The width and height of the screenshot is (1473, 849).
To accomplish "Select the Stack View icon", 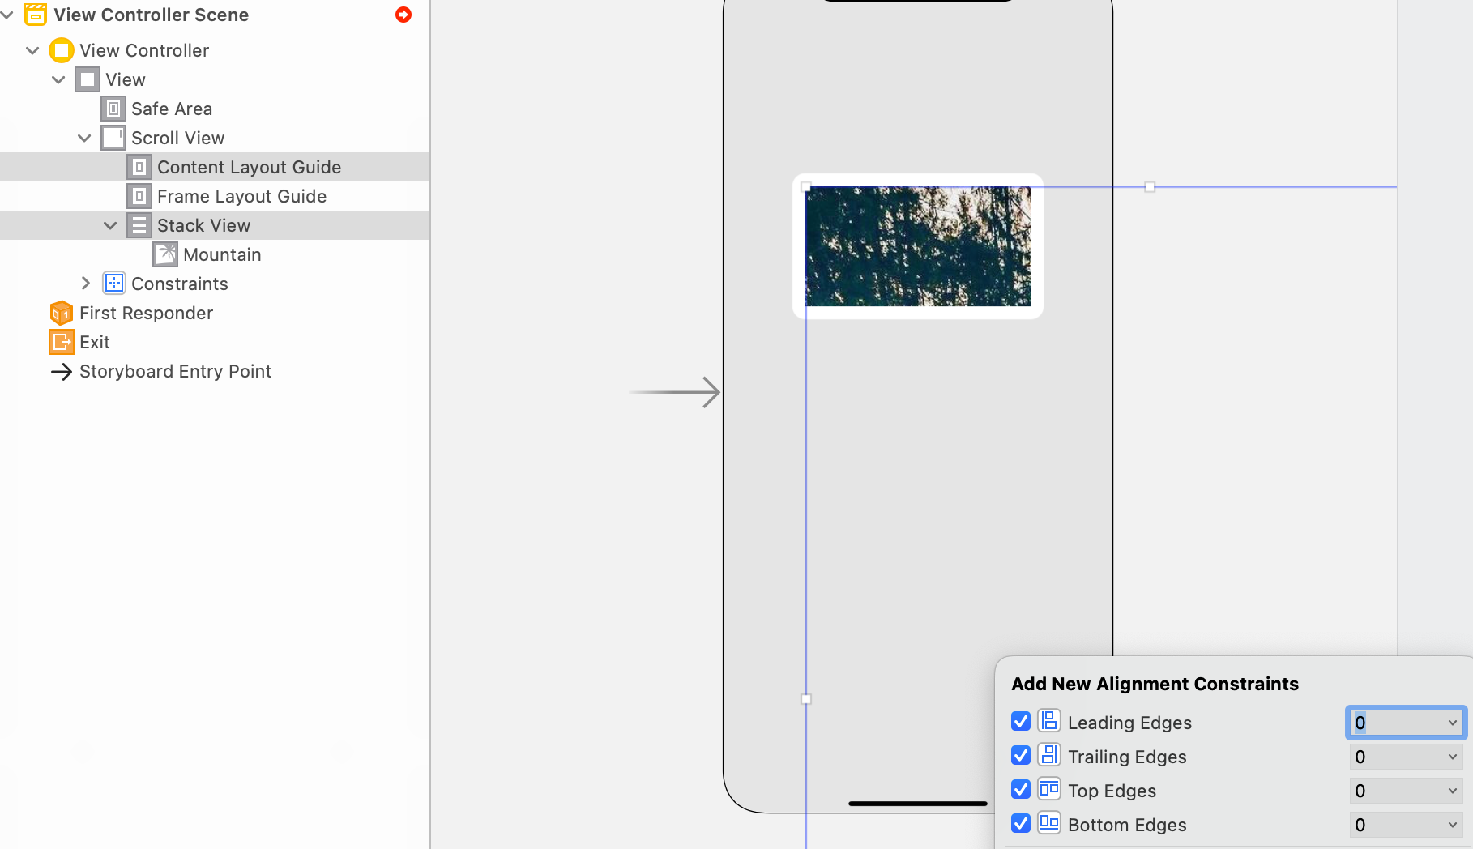I will (139, 225).
